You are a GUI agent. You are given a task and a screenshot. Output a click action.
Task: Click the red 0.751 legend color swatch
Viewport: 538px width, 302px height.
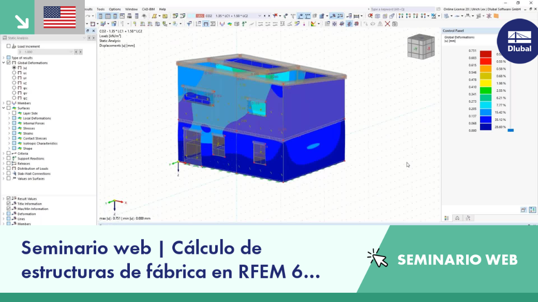tap(486, 54)
